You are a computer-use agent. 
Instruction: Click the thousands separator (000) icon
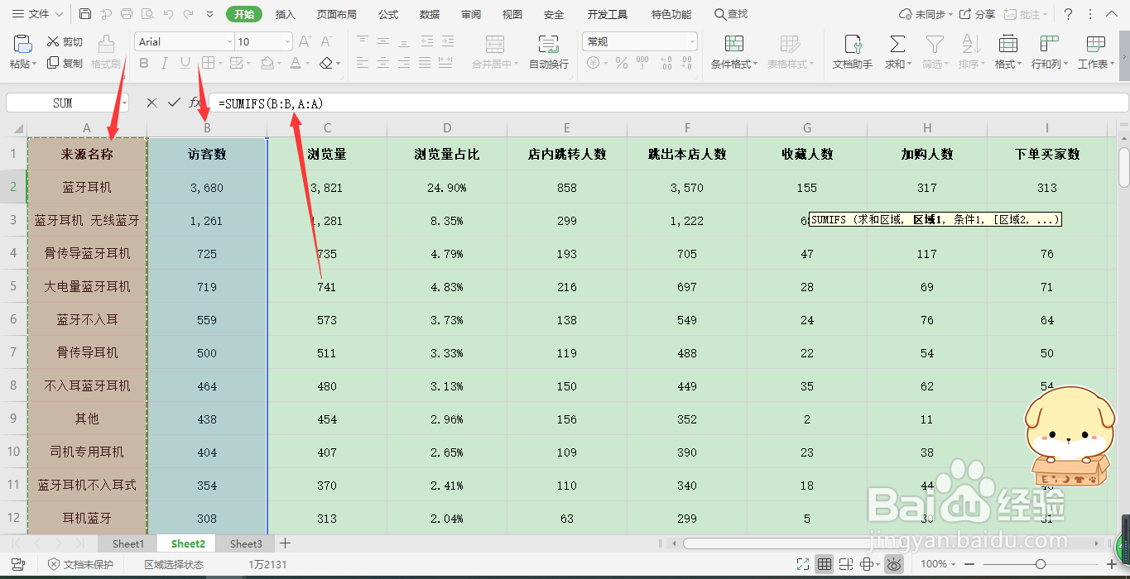642,63
